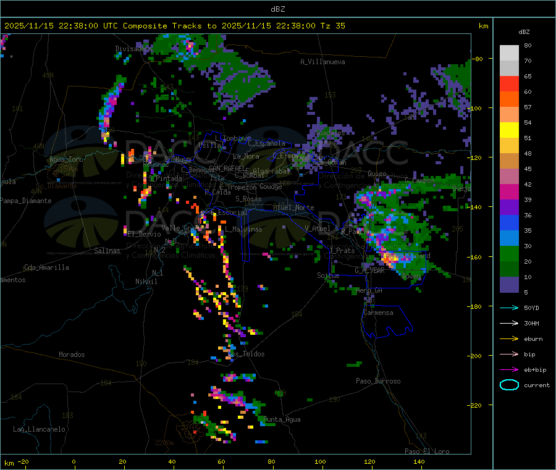This screenshot has width=556, height=470.
Task: Click the blue 35 dBZ color swatch
Action: 509,222
